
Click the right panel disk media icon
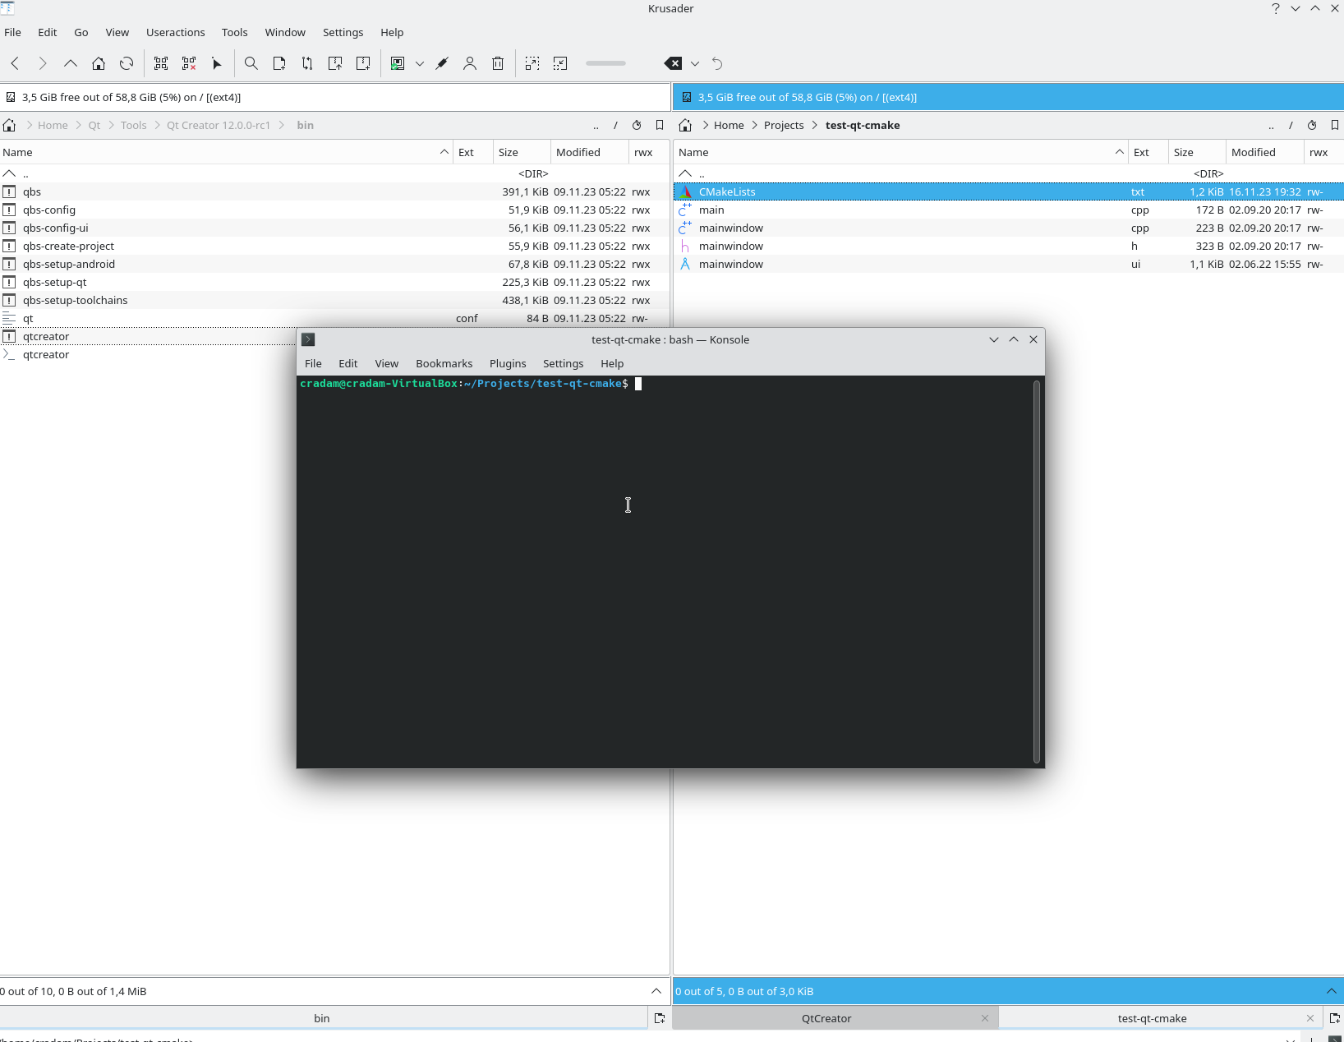687,97
